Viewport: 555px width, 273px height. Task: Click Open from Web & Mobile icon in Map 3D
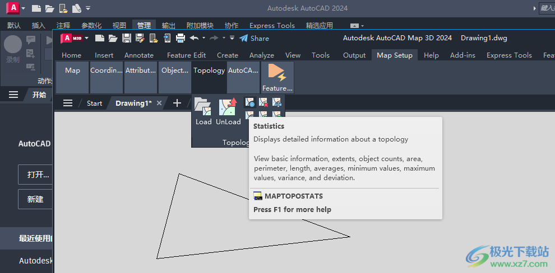coord(153,38)
